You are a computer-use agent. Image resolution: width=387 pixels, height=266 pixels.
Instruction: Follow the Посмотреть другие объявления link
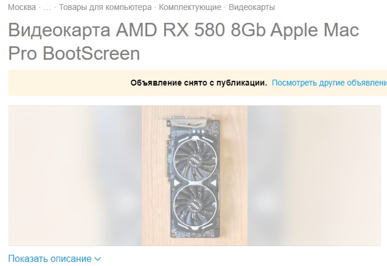click(330, 83)
